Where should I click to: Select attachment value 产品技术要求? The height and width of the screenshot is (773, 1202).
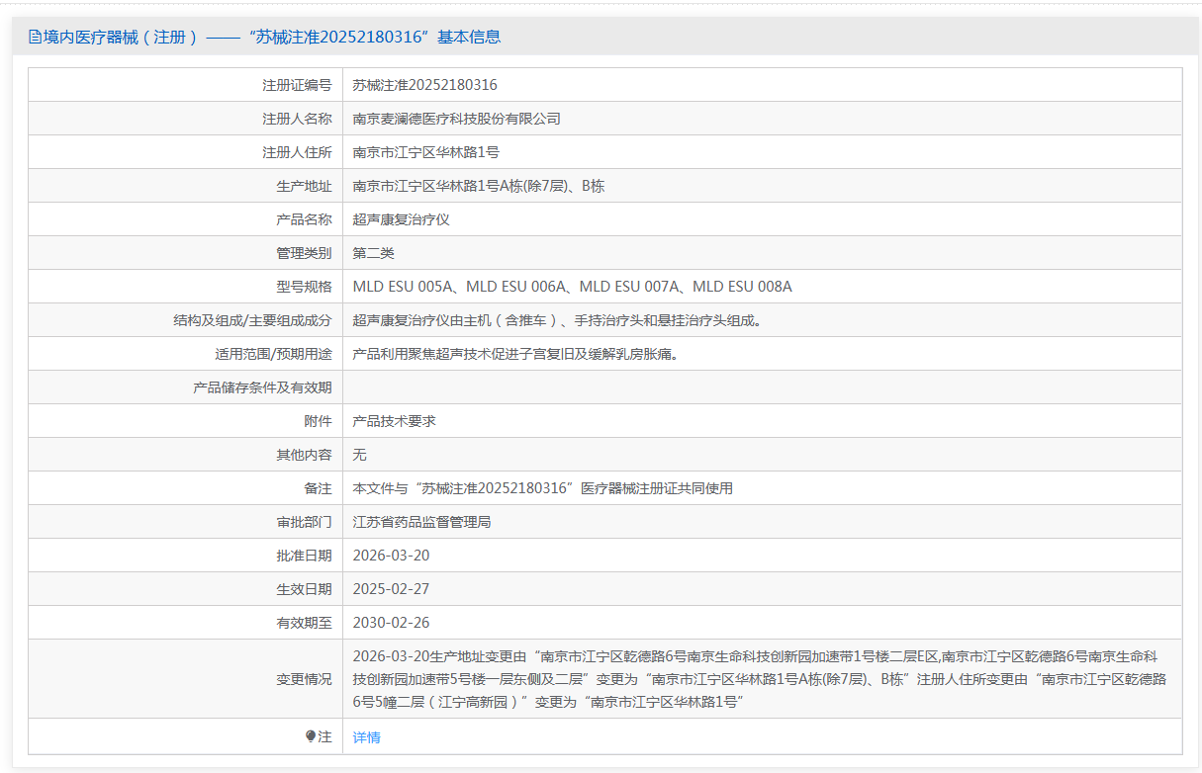[395, 421]
